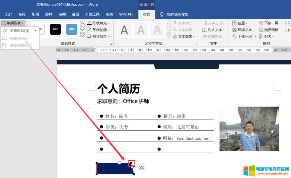Pick the second gray WordArt A style

(x=141, y=30)
